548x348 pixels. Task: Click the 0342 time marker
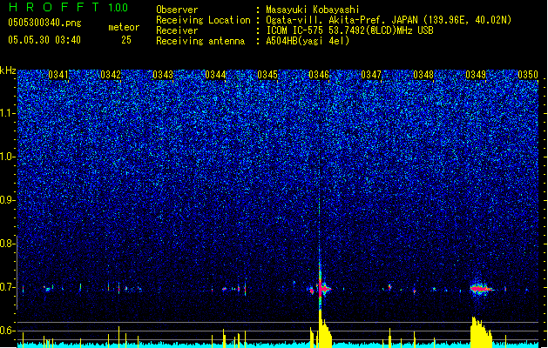coord(111,75)
